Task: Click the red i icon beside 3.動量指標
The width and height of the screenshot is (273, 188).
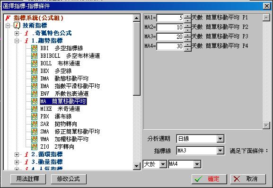Action: tap(26, 162)
